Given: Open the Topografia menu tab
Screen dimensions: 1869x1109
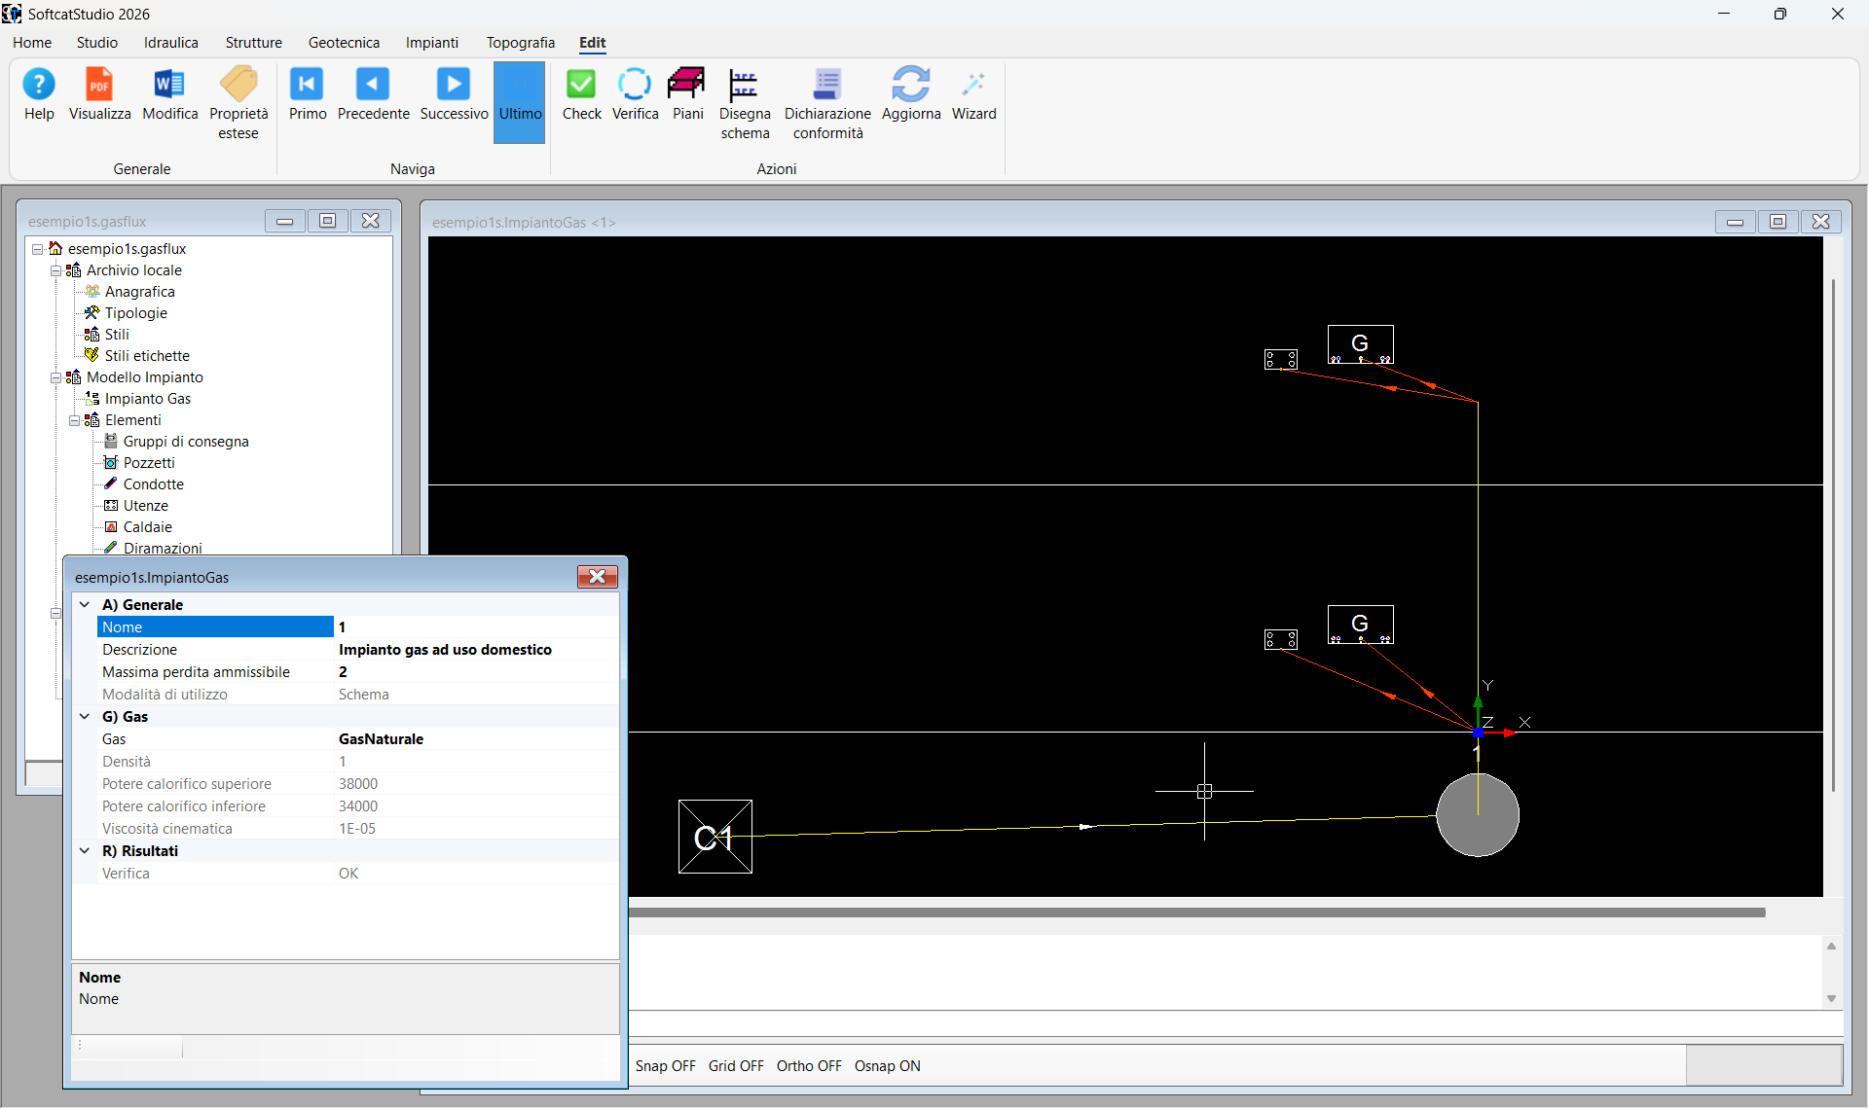Looking at the screenshot, I should 521,43.
